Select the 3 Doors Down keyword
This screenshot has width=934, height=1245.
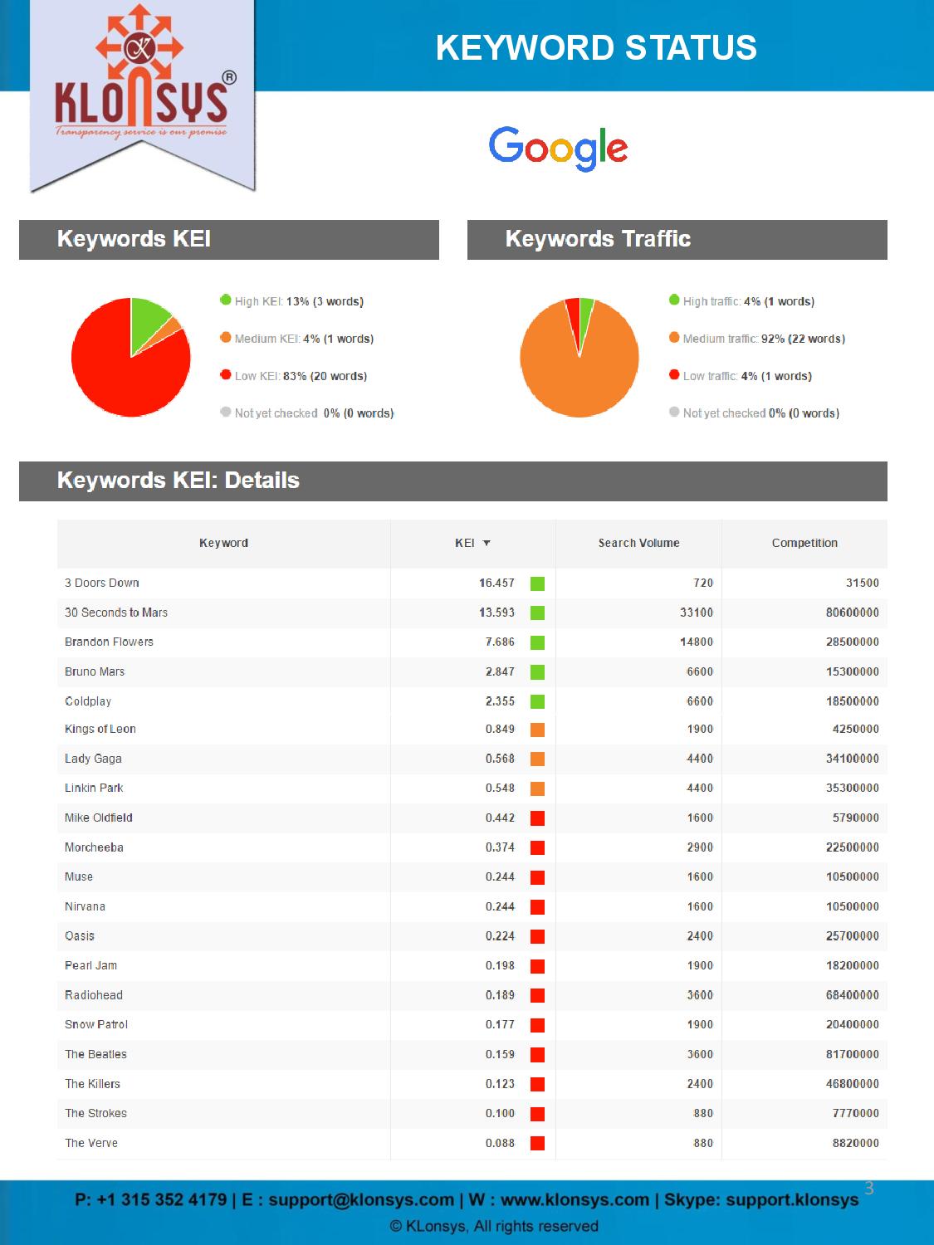pyautogui.click(x=102, y=583)
